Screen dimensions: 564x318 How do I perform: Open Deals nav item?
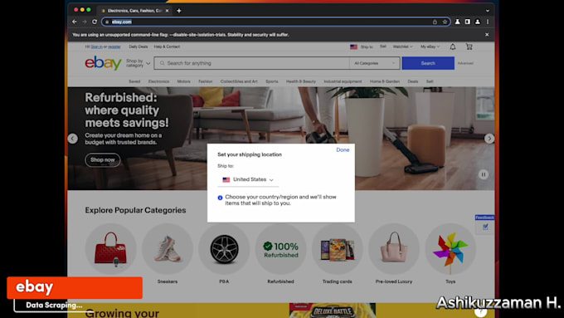413,81
